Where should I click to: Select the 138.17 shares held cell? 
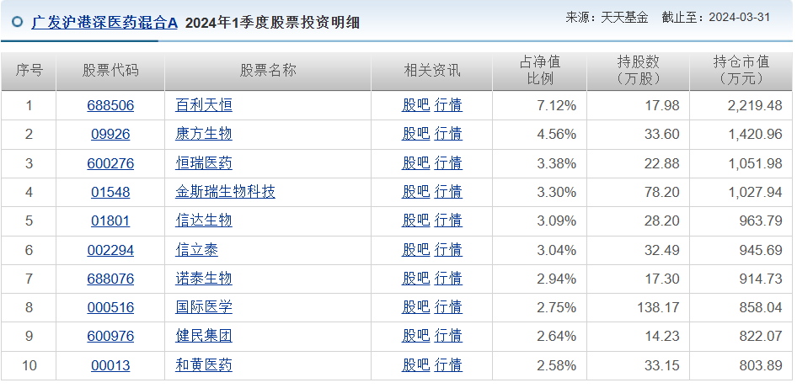(x=639, y=308)
